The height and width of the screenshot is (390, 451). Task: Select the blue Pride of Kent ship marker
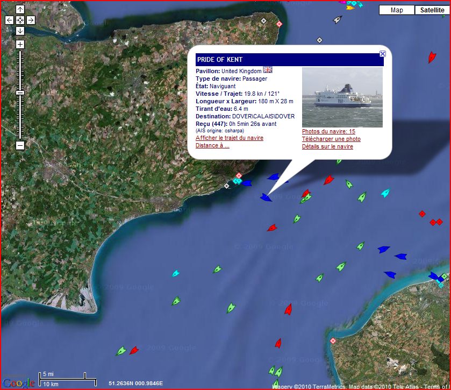pos(266,197)
